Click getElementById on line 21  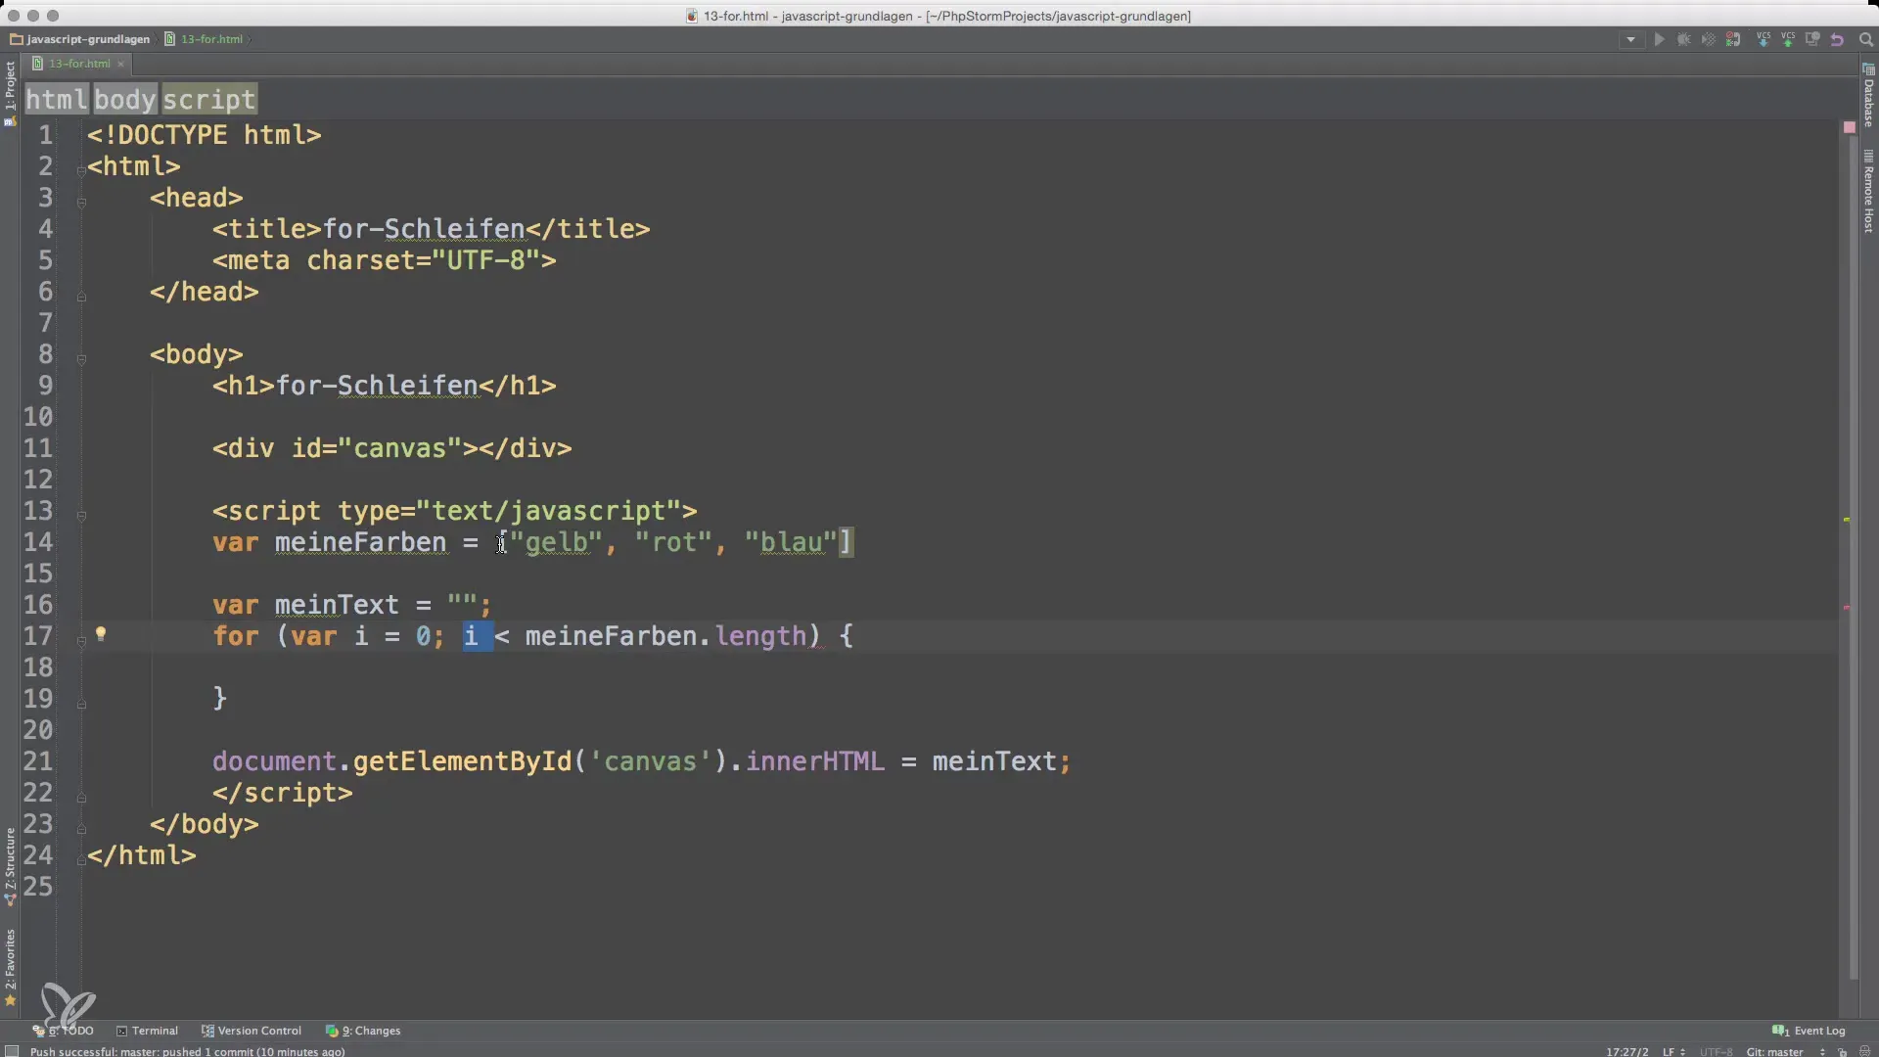tap(462, 761)
